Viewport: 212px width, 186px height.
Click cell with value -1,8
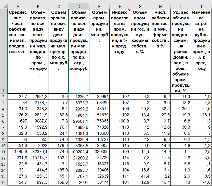(201, 182)
